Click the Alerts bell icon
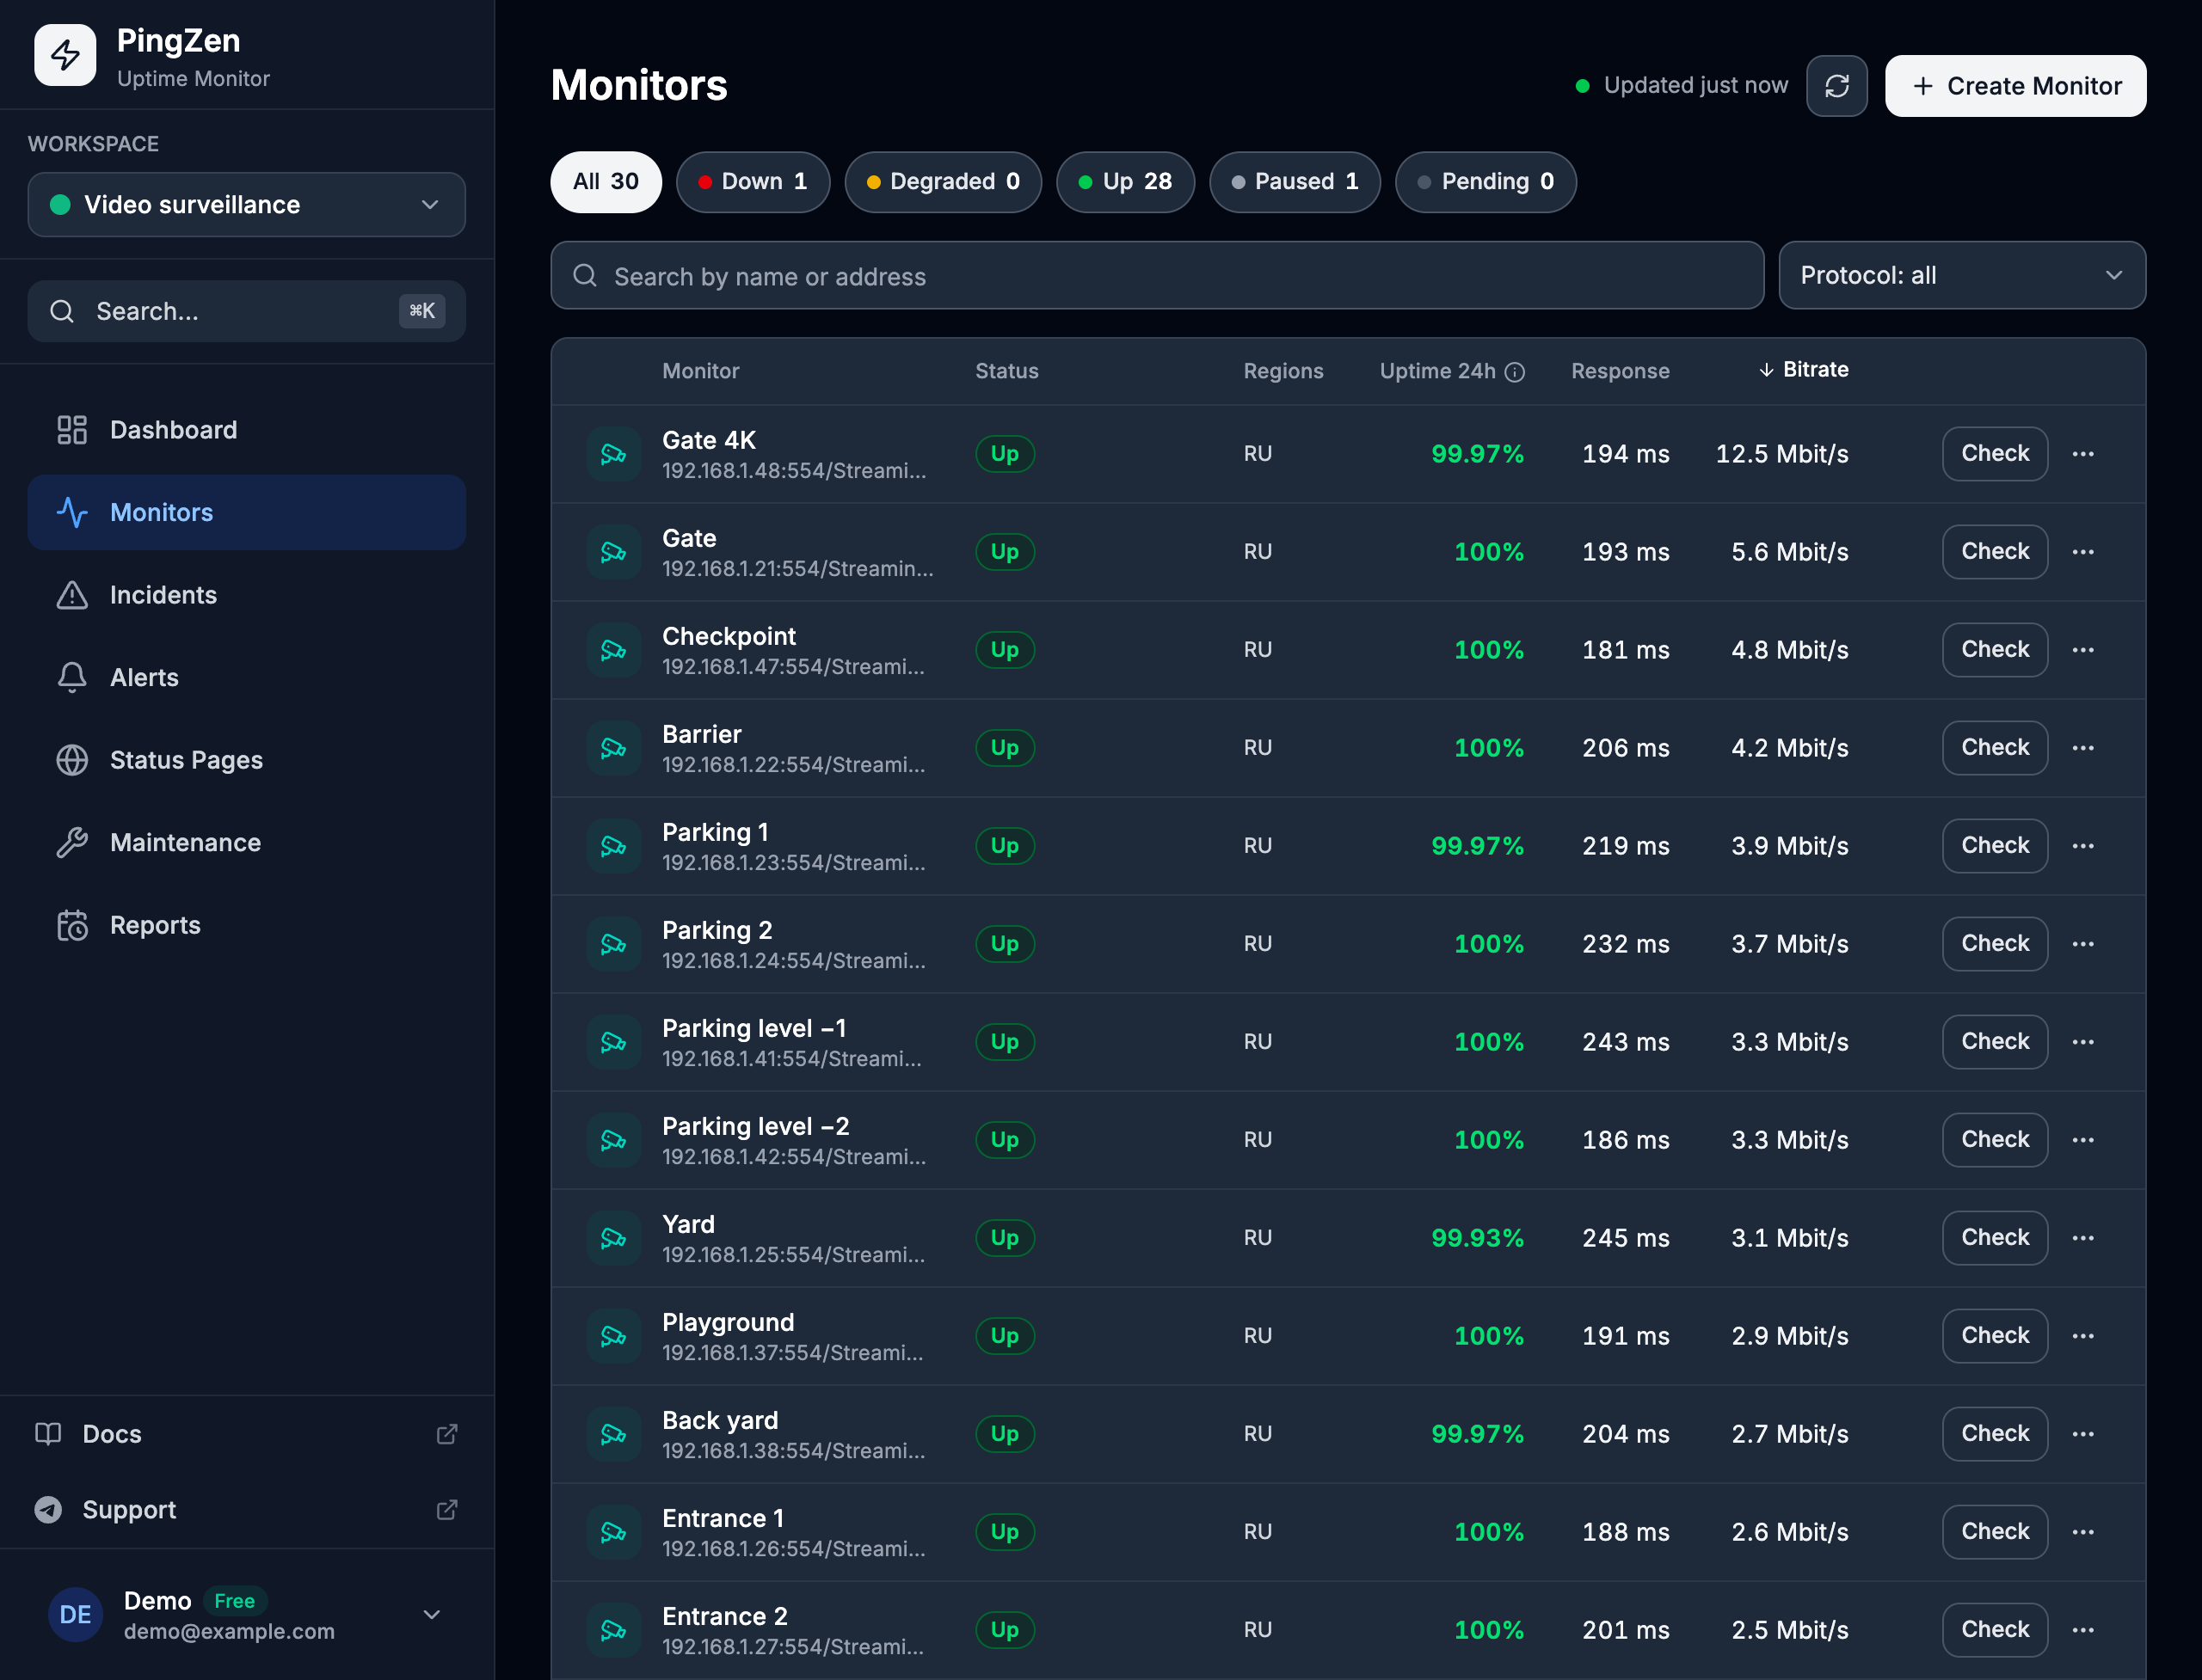This screenshot has width=2202, height=1680. [x=72, y=677]
